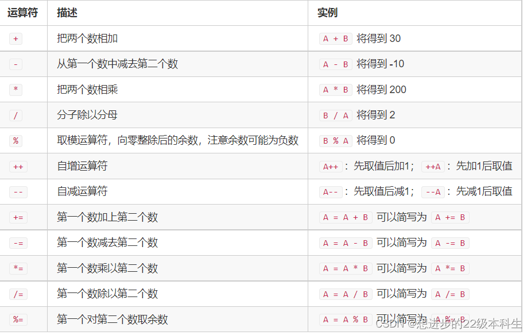The width and height of the screenshot is (531, 335).
Task: Click the '--' operator code cell
Action: pos(18,192)
